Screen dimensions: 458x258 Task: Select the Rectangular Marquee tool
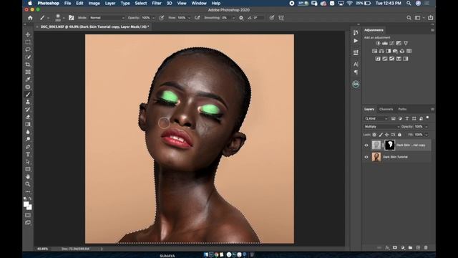point(28,42)
